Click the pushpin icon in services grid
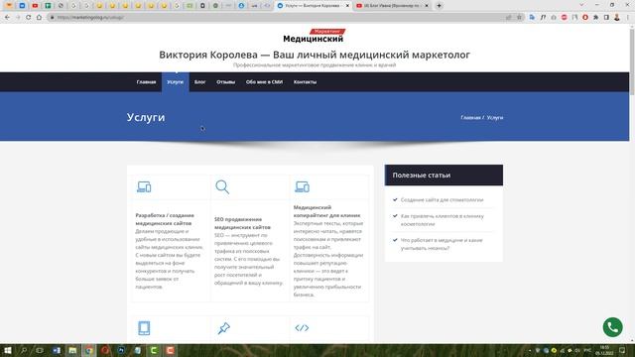The width and height of the screenshot is (635, 357). pyautogui.click(x=223, y=328)
